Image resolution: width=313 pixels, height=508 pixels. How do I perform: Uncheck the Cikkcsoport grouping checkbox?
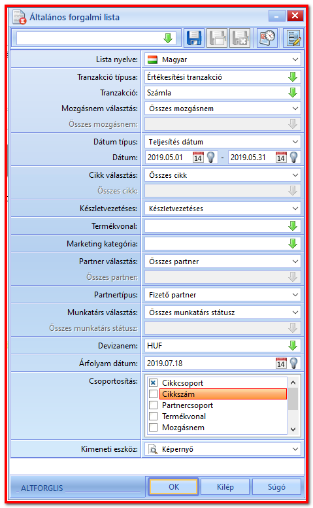(x=153, y=383)
